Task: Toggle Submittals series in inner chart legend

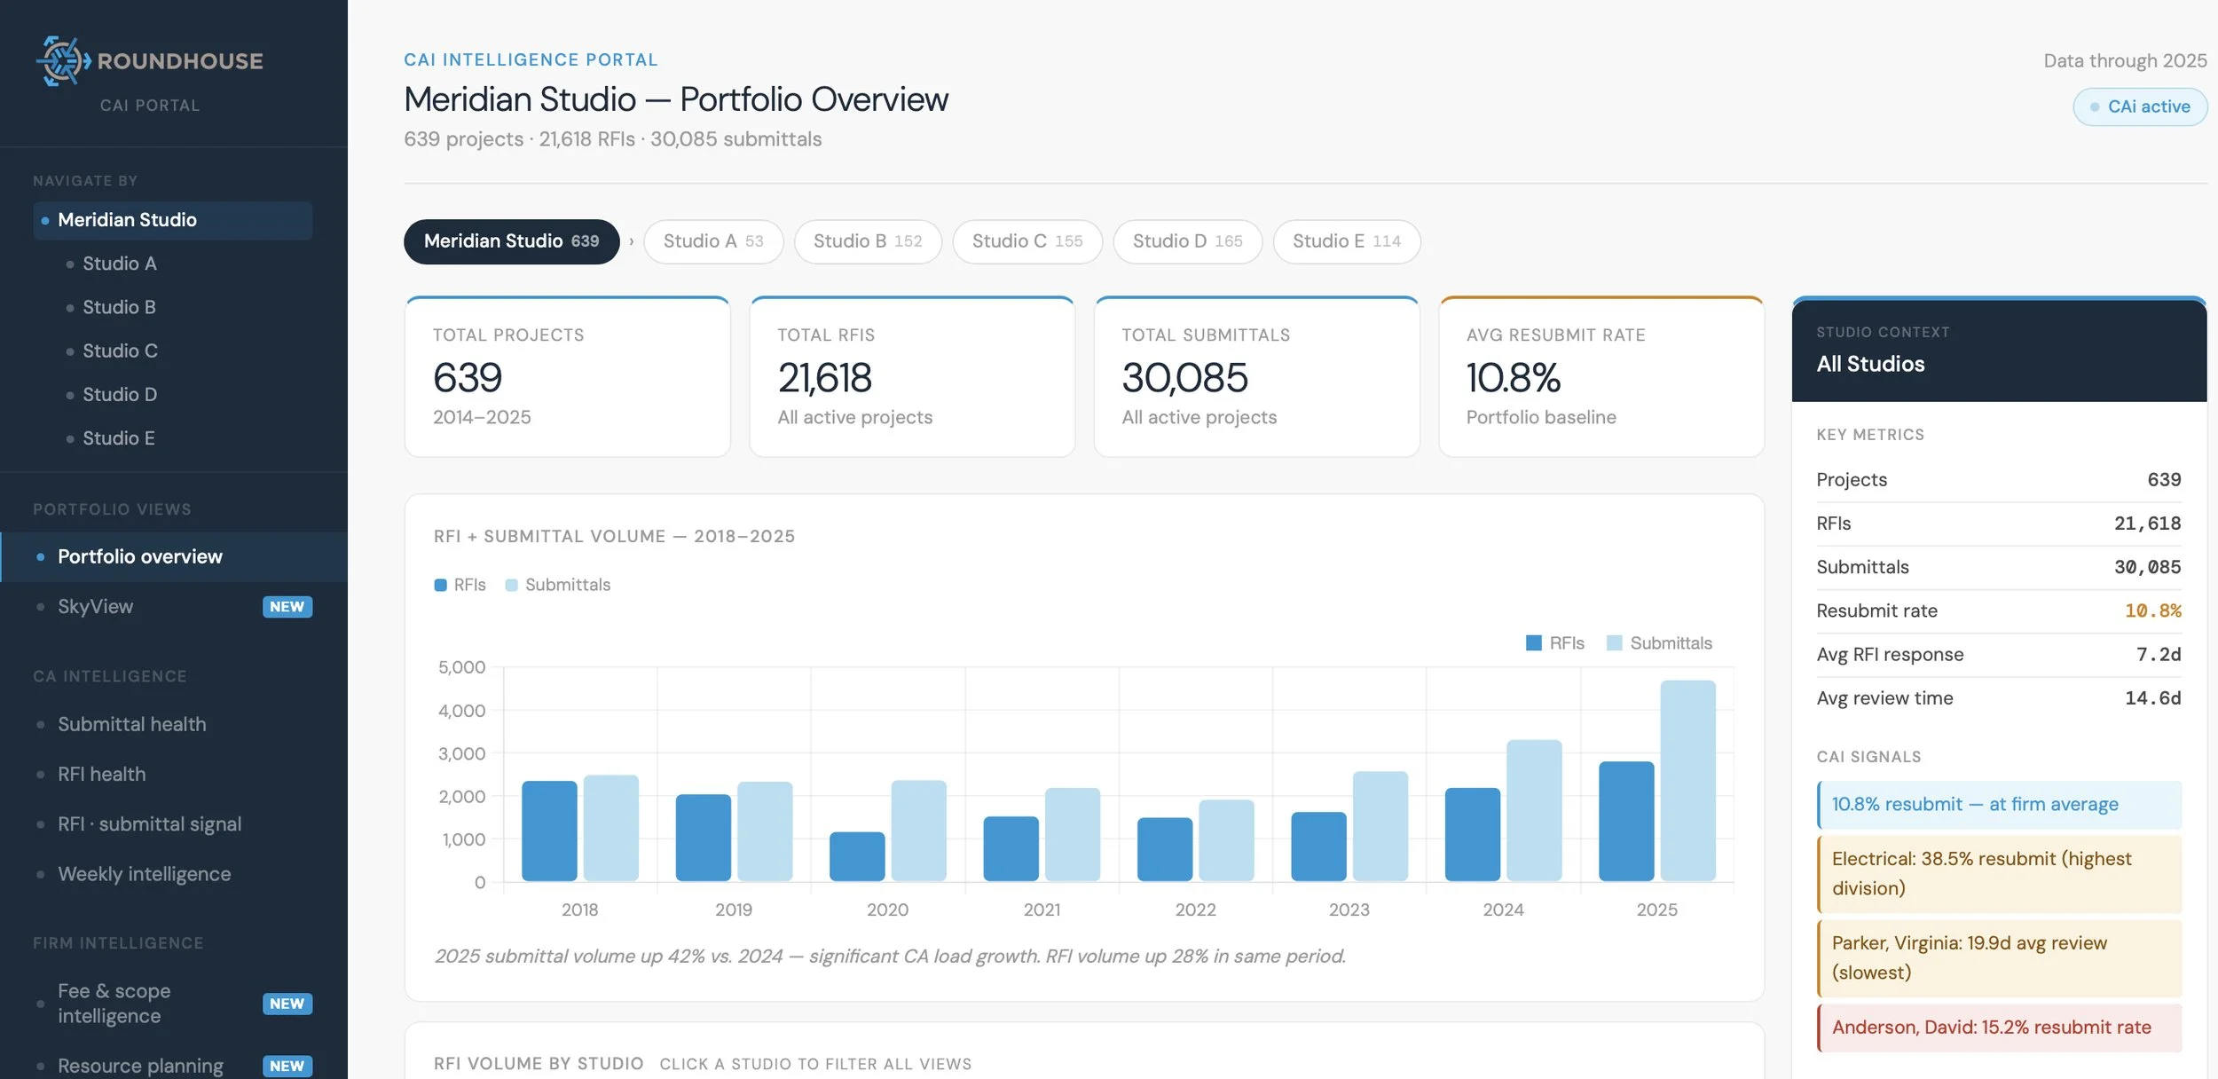Action: 1659,643
